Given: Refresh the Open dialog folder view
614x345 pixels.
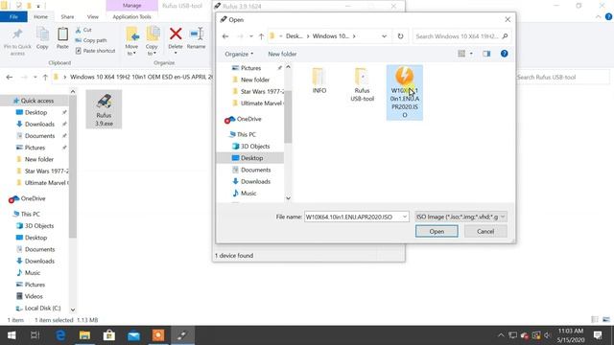Looking at the screenshot, I should tap(400, 36).
